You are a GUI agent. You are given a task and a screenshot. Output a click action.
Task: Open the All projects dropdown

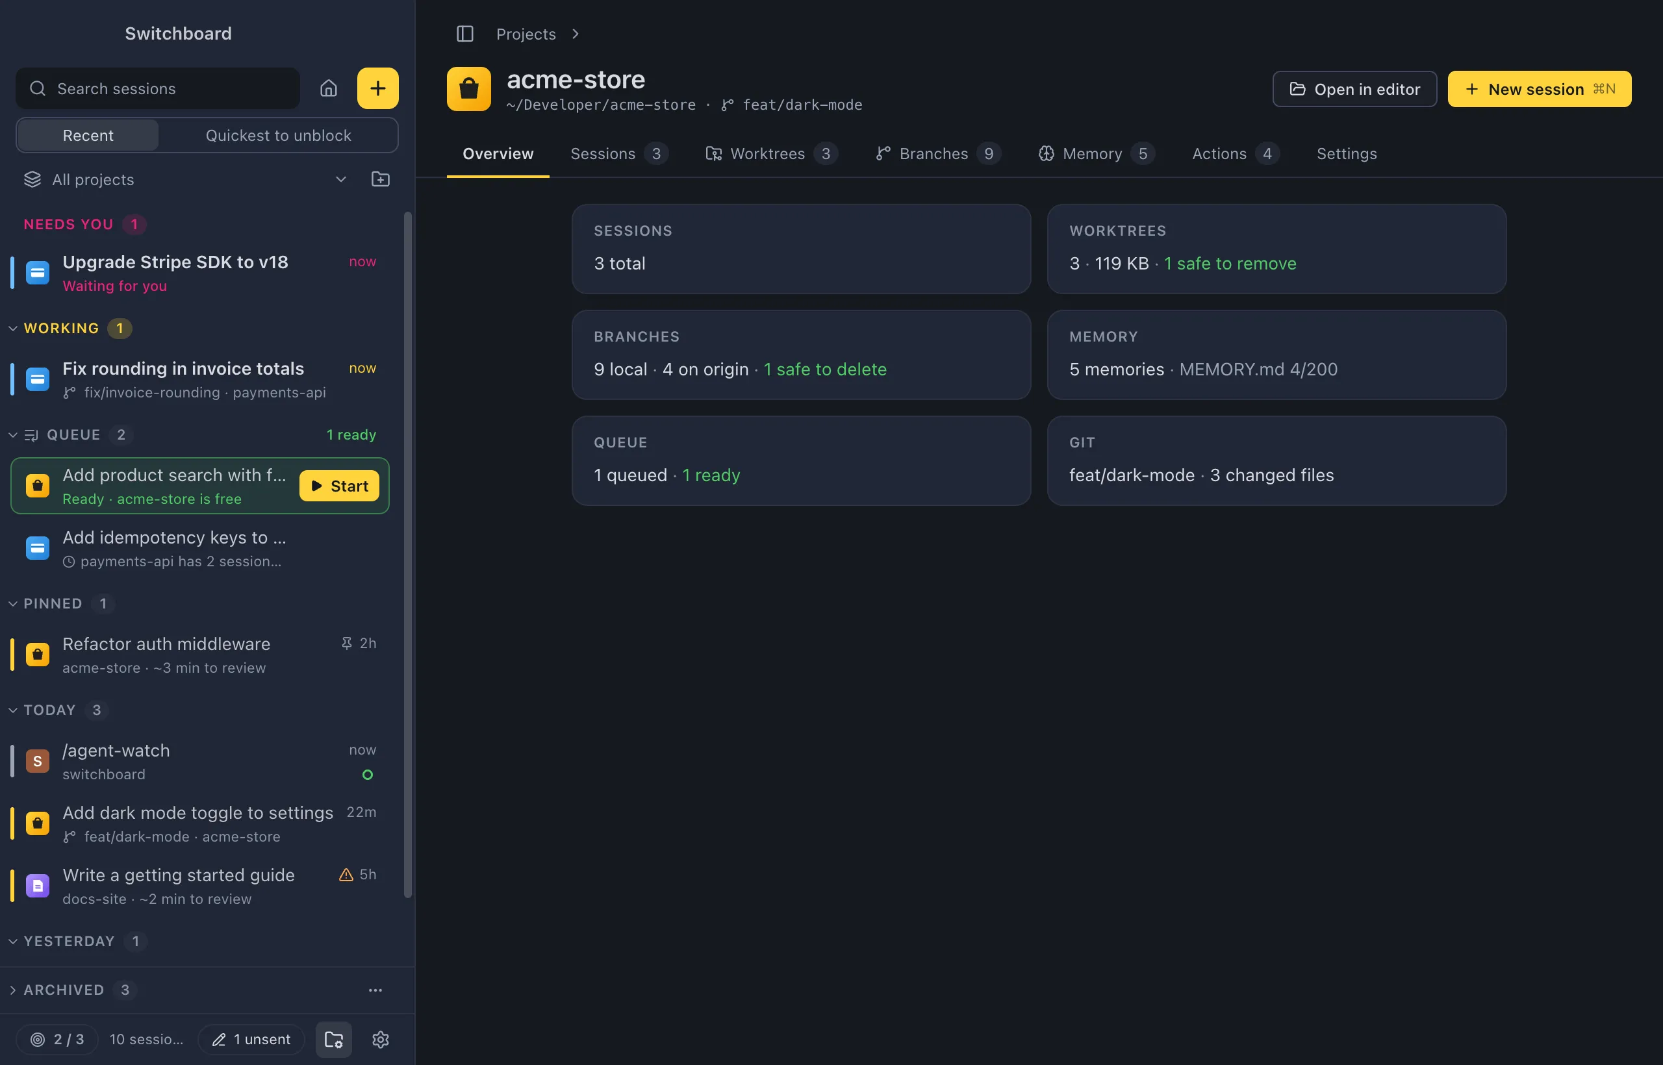(x=185, y=180)
